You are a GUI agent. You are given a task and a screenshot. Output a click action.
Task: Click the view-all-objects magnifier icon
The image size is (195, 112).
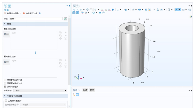[x=158, y=10]
